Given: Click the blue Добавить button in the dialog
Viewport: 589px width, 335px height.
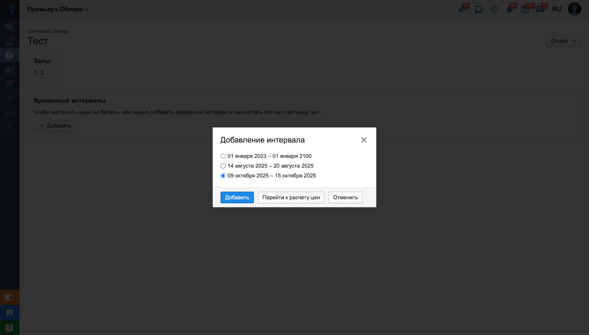Looking at the screenshot, I should pos(237,197).
